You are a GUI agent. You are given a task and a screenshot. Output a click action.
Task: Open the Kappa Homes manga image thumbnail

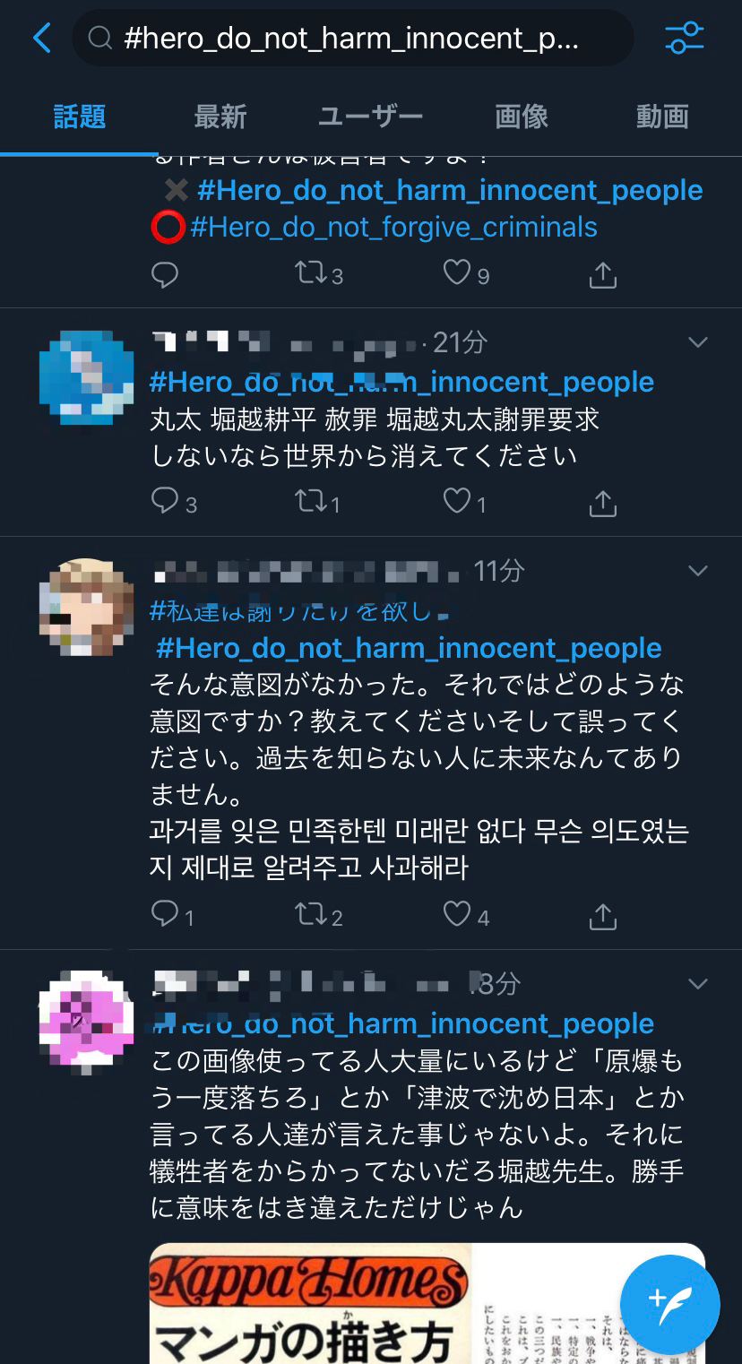(427, 1303)
